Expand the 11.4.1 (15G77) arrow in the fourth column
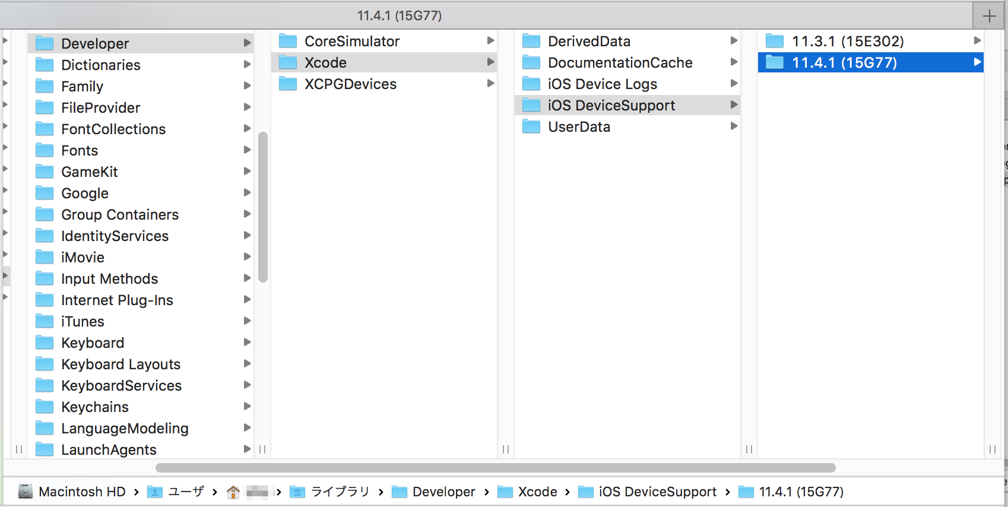Viewport: 1008px width, 507px height. click(978, 62)
